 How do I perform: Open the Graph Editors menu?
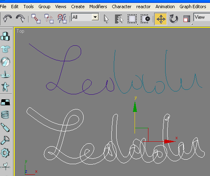(x=193, y=7)
